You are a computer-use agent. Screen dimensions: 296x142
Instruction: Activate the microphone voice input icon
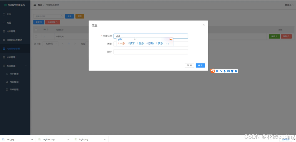coord(225,71)
